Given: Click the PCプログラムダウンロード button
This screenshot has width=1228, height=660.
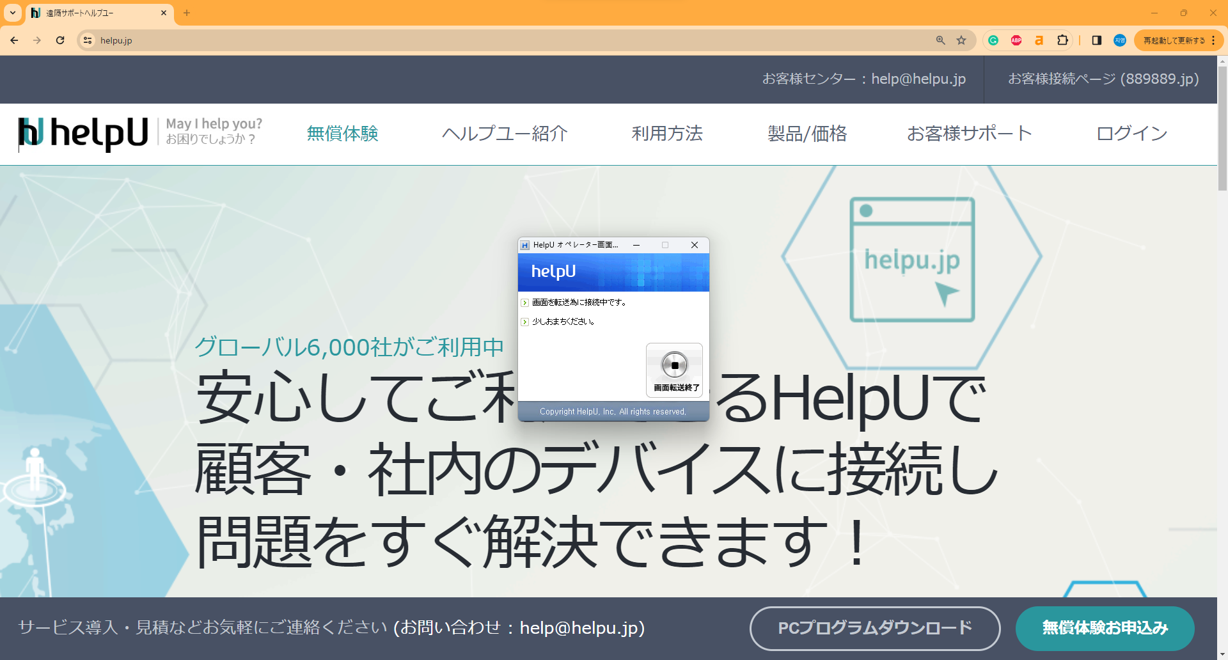Looking at the screenshot, I should pos(875,628).
